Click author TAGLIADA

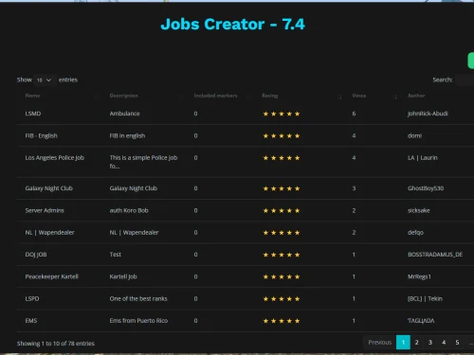421,321
